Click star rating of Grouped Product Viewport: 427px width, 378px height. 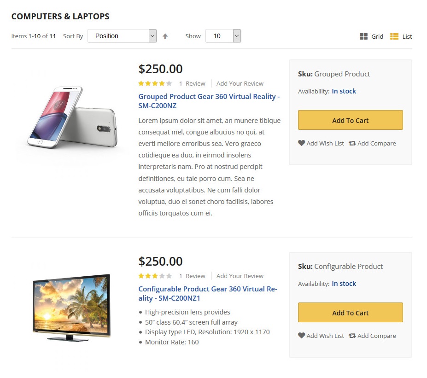155,83
